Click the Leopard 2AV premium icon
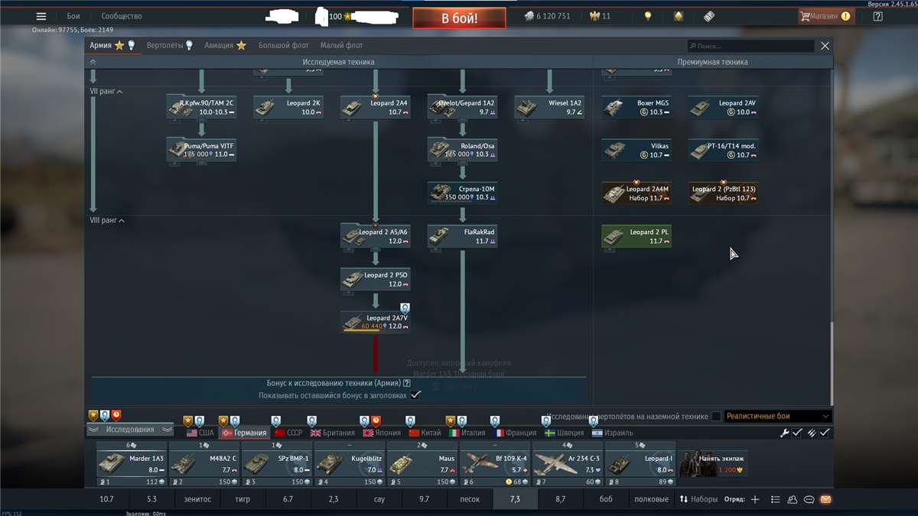This screenshot has height=516, width=918. (x=702, y=108)
